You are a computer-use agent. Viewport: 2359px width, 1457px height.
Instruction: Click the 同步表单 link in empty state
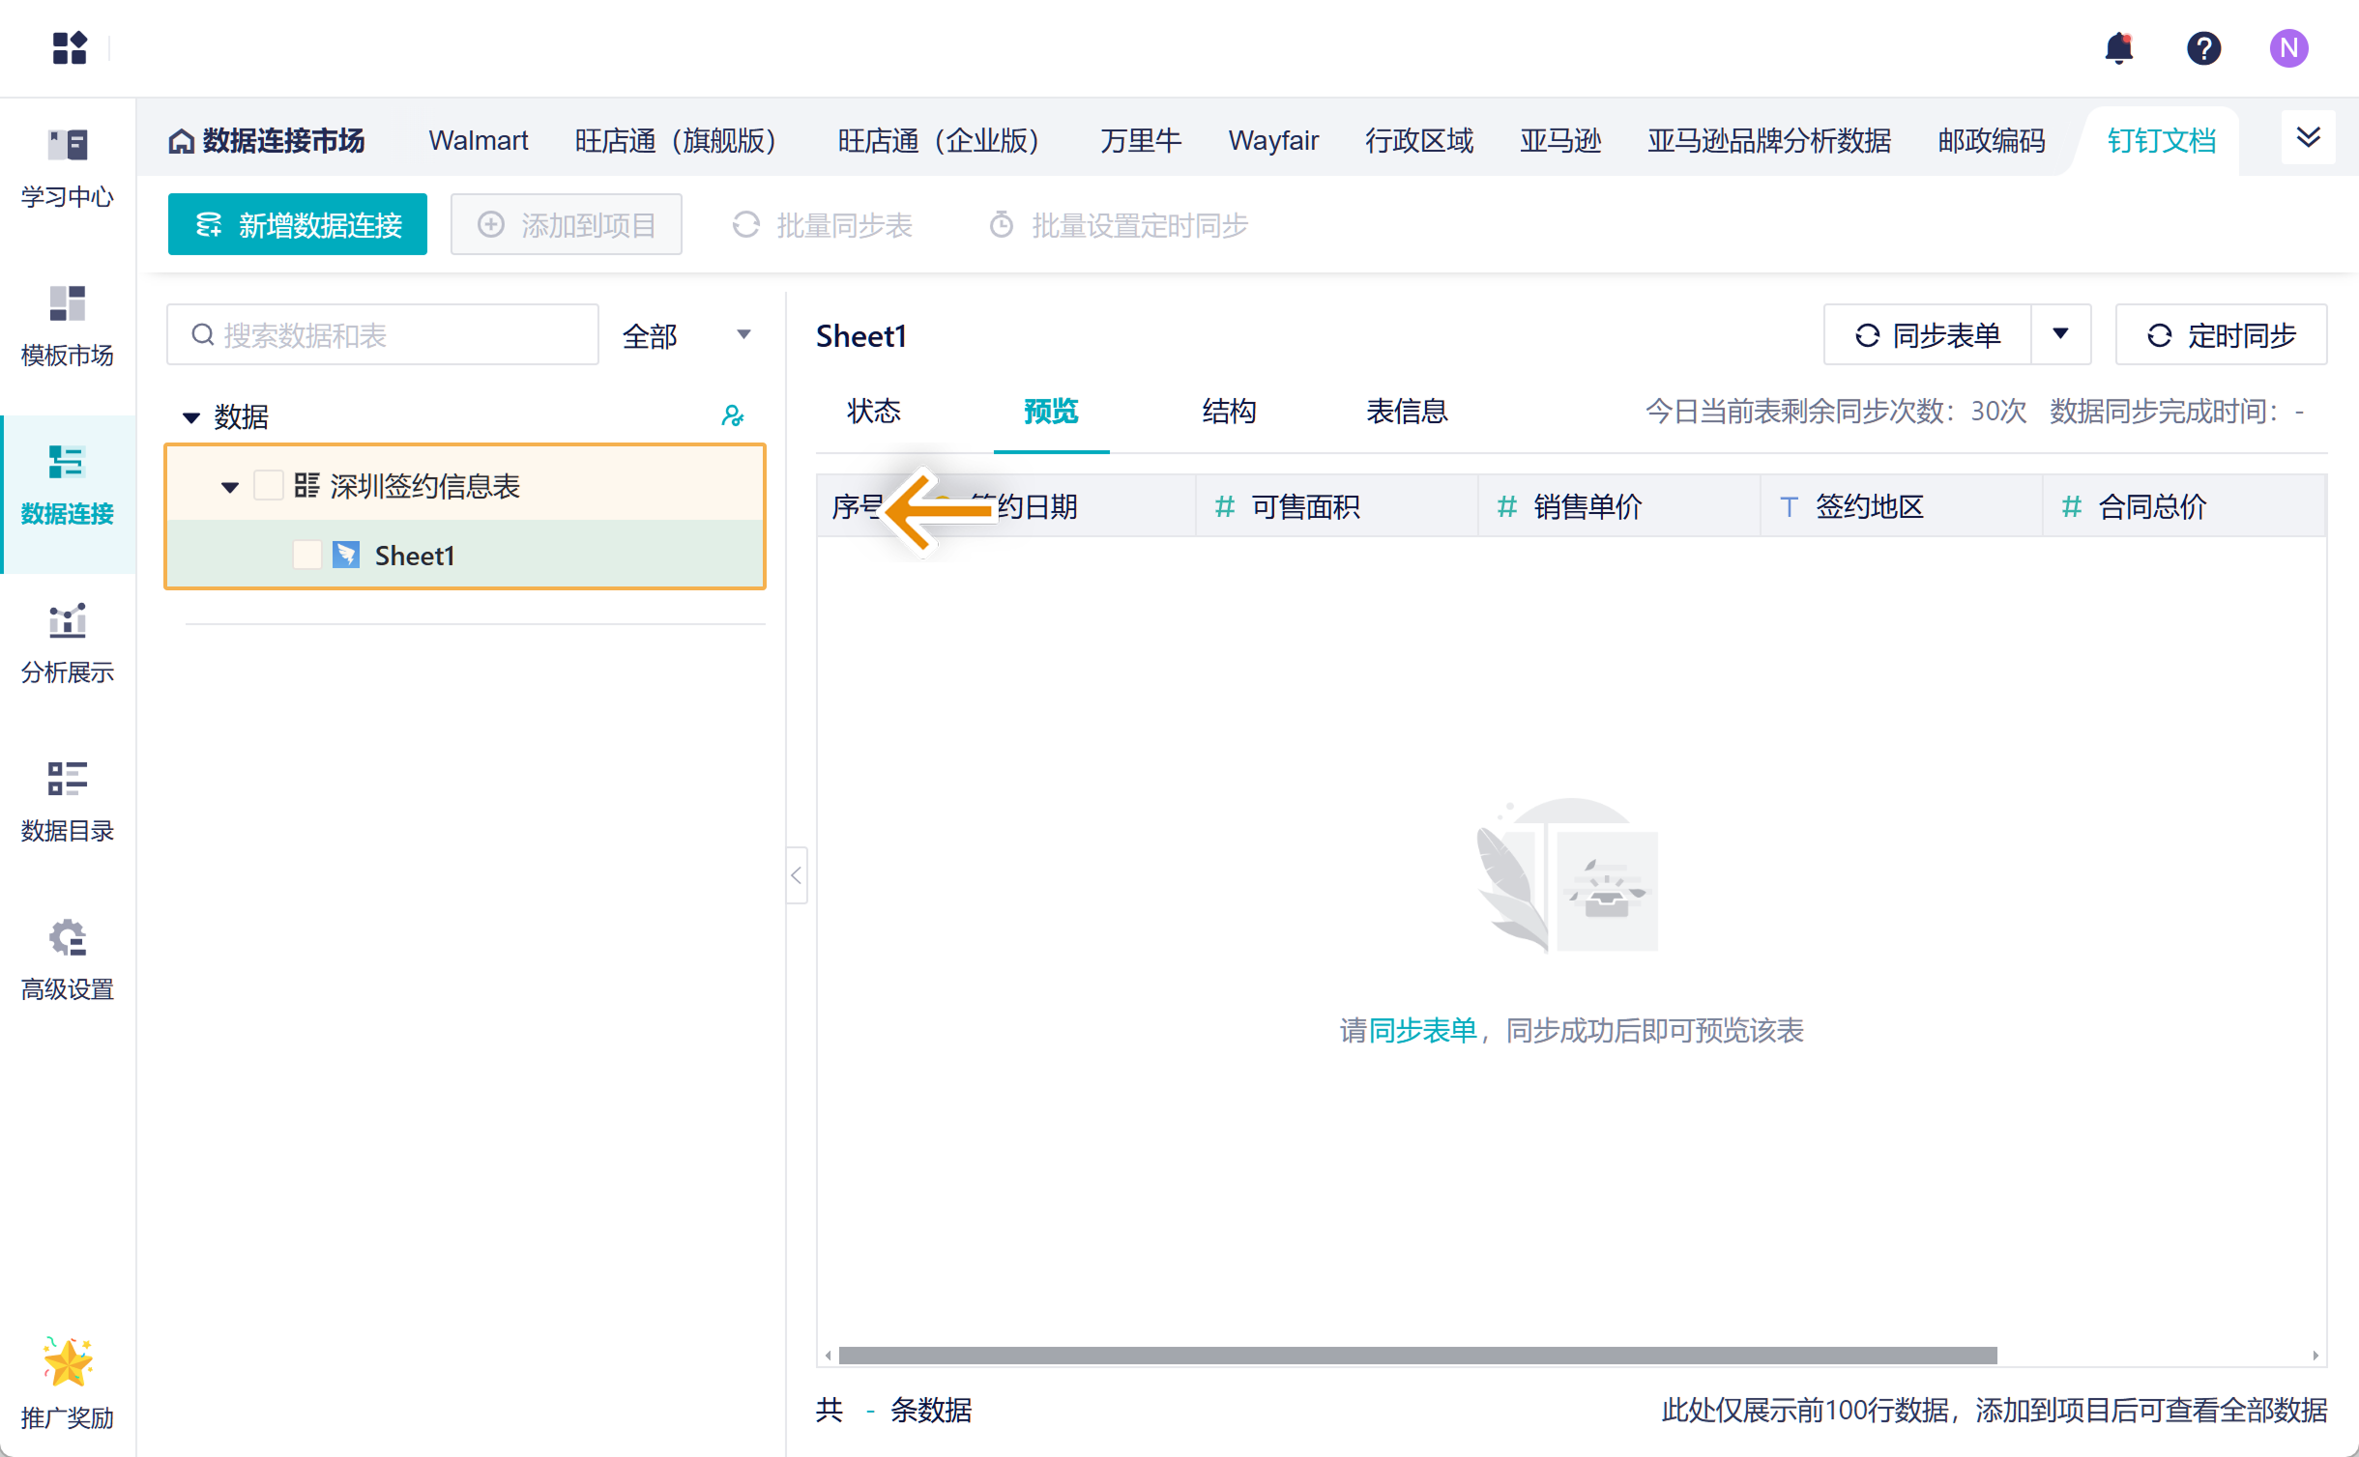[1423, 1030]
